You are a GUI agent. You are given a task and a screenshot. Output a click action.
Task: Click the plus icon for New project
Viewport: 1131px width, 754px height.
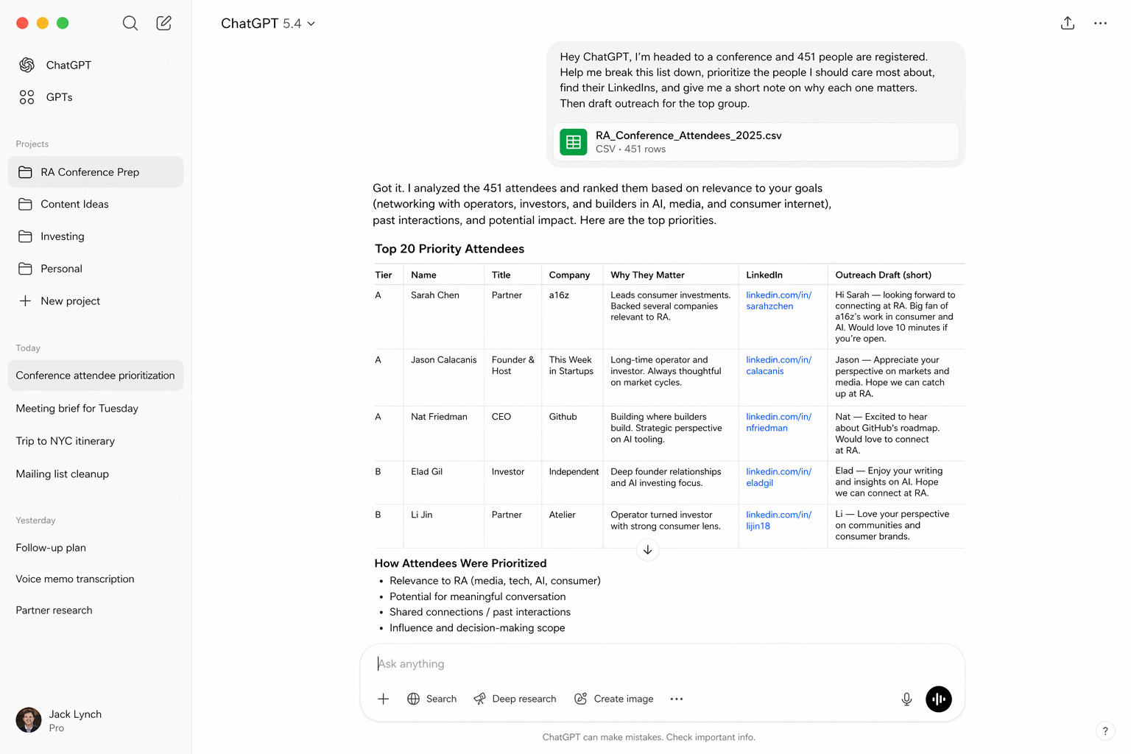(x=25, y=301)
